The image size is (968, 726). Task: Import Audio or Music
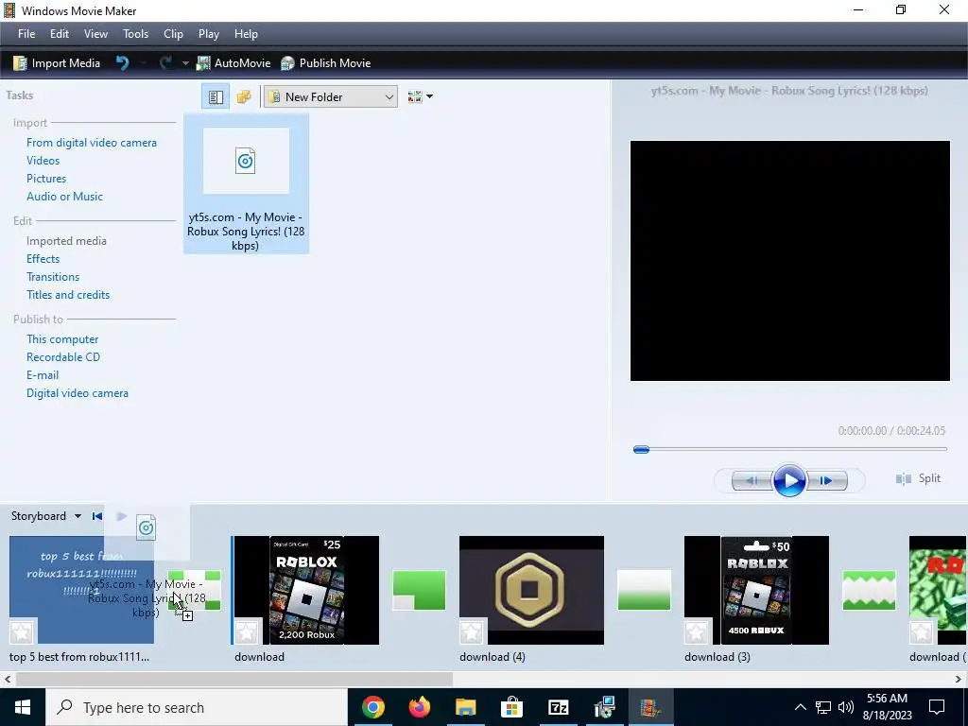(x=64, y=197)
